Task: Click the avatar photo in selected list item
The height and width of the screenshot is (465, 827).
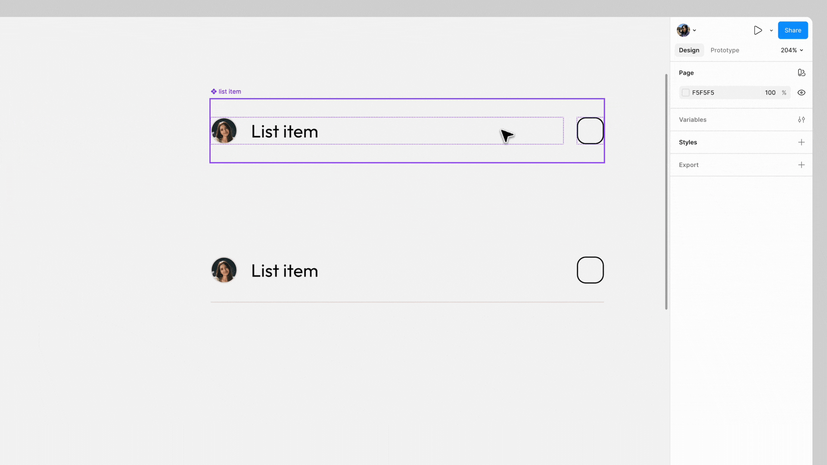Action: click(224, 131)
